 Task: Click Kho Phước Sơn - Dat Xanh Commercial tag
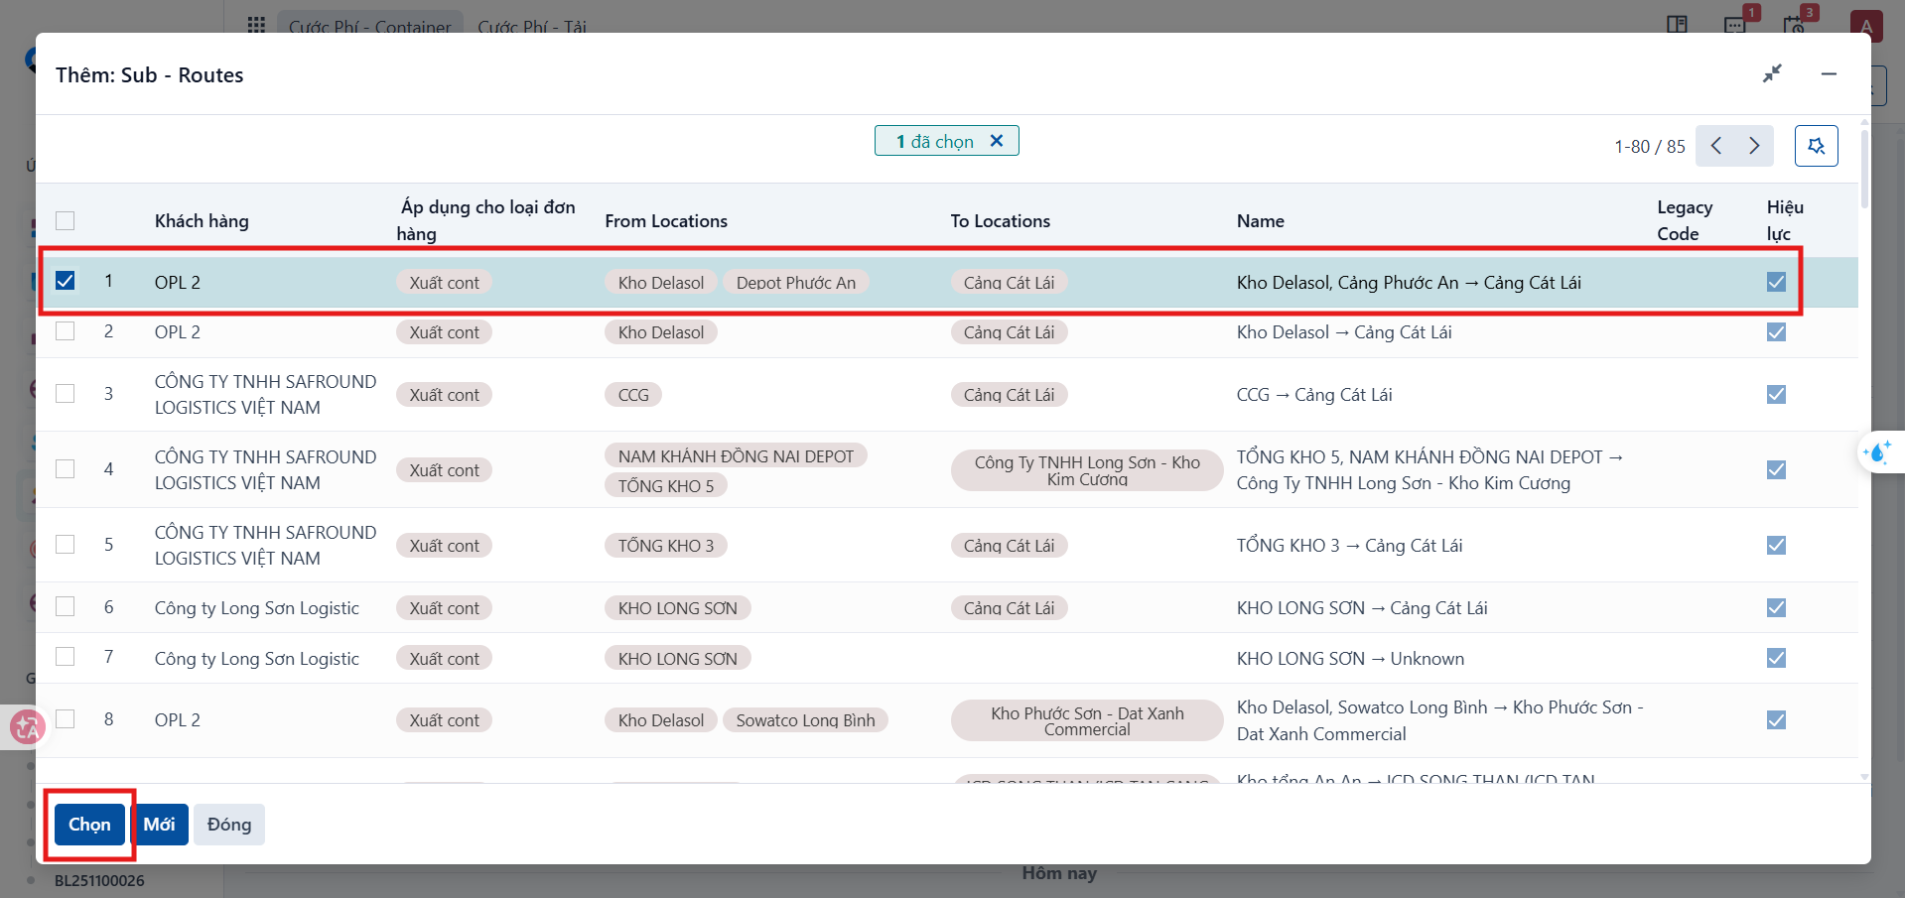click(x=1087, y=721)
